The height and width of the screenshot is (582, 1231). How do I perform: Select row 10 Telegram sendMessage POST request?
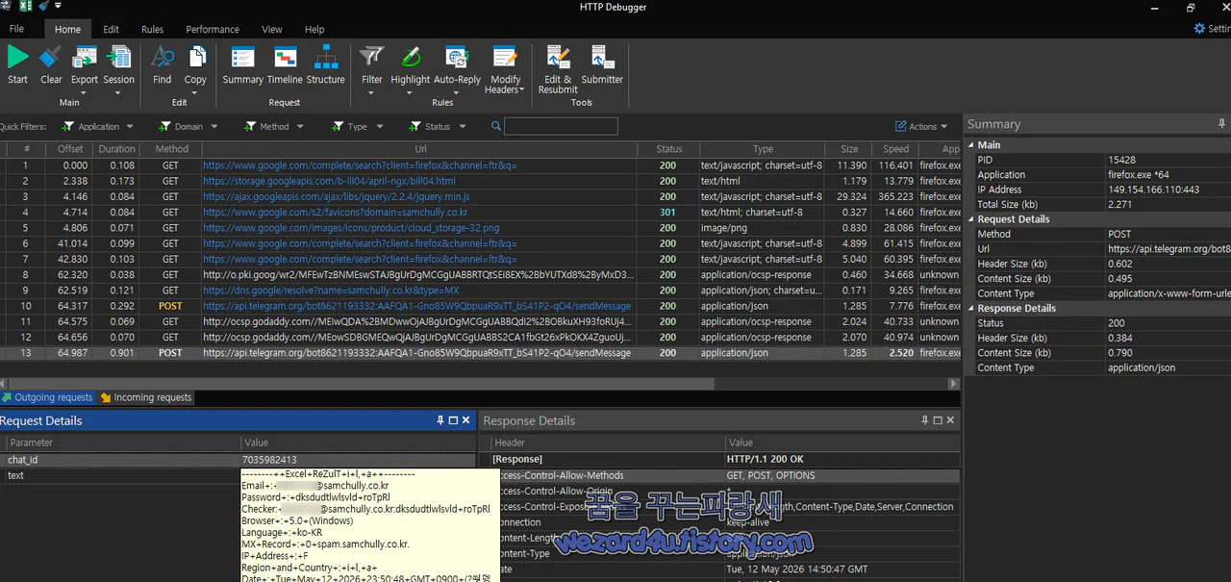pos(481,306)
